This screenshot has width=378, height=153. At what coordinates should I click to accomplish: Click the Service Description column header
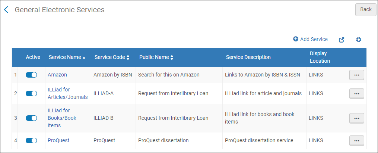click(x=248, y=57)
